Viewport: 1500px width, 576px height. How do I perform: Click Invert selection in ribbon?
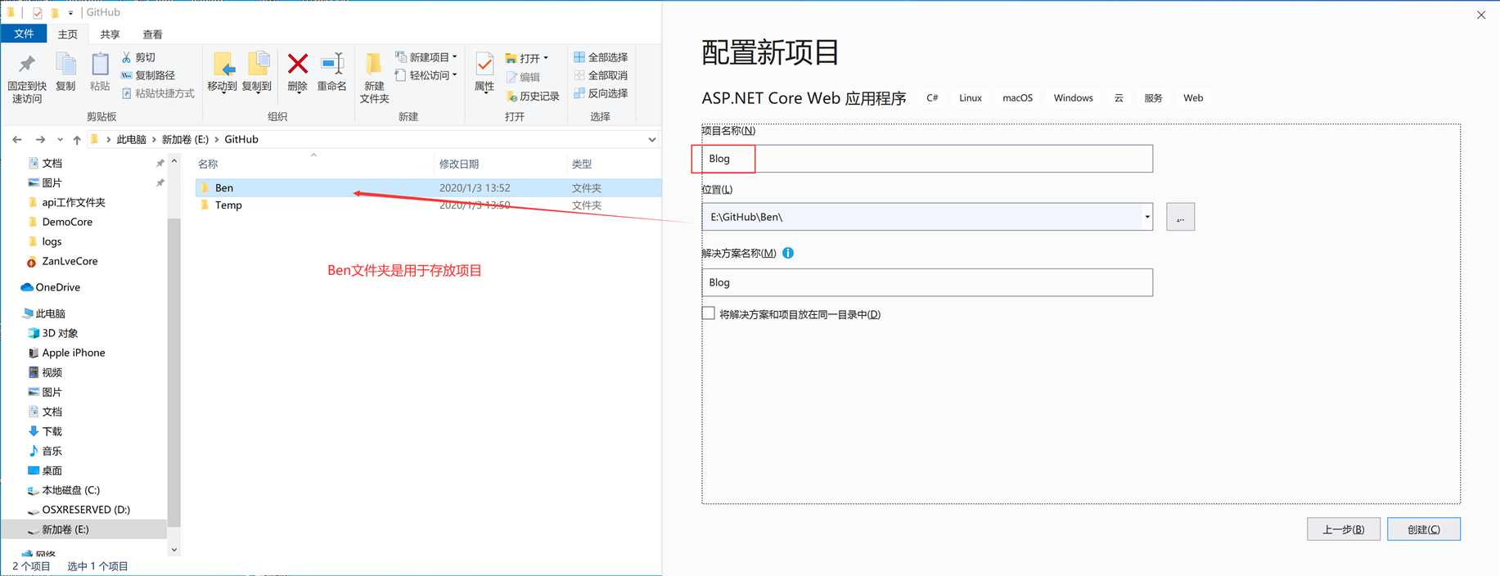pos(601,93)
